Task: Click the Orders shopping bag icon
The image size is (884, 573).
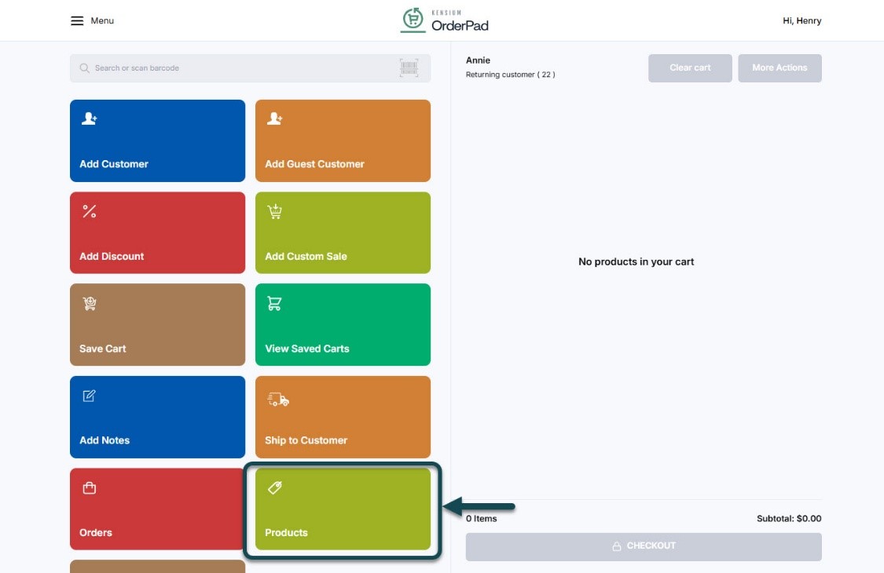Action: coord(89,487)
